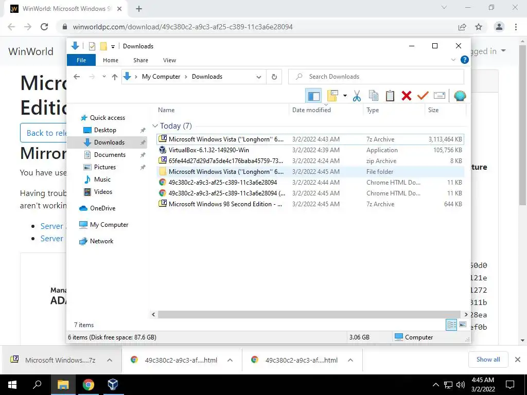Select the Windows Vista Longhorn 7z Archive file

click(x=310, y=139)
